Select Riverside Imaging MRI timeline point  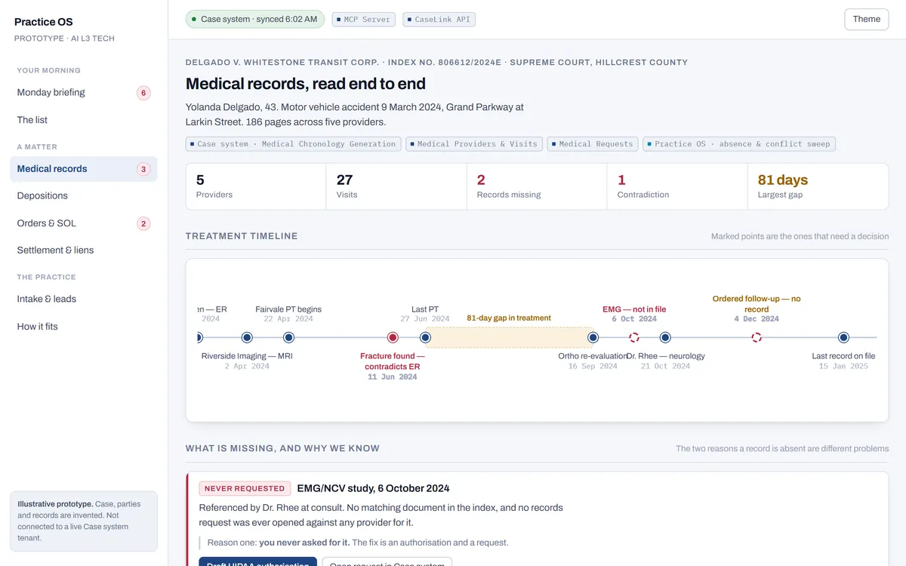(x=247, y=337)
